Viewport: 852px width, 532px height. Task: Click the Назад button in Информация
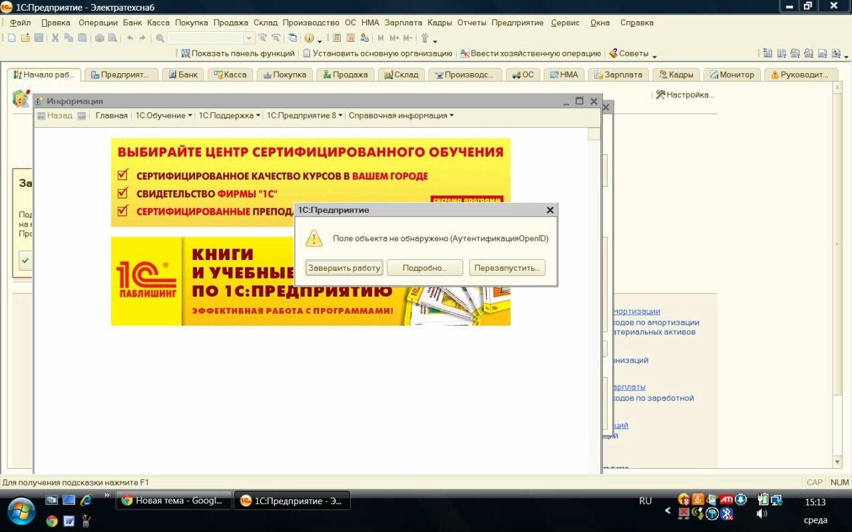[x=55, y=115]
